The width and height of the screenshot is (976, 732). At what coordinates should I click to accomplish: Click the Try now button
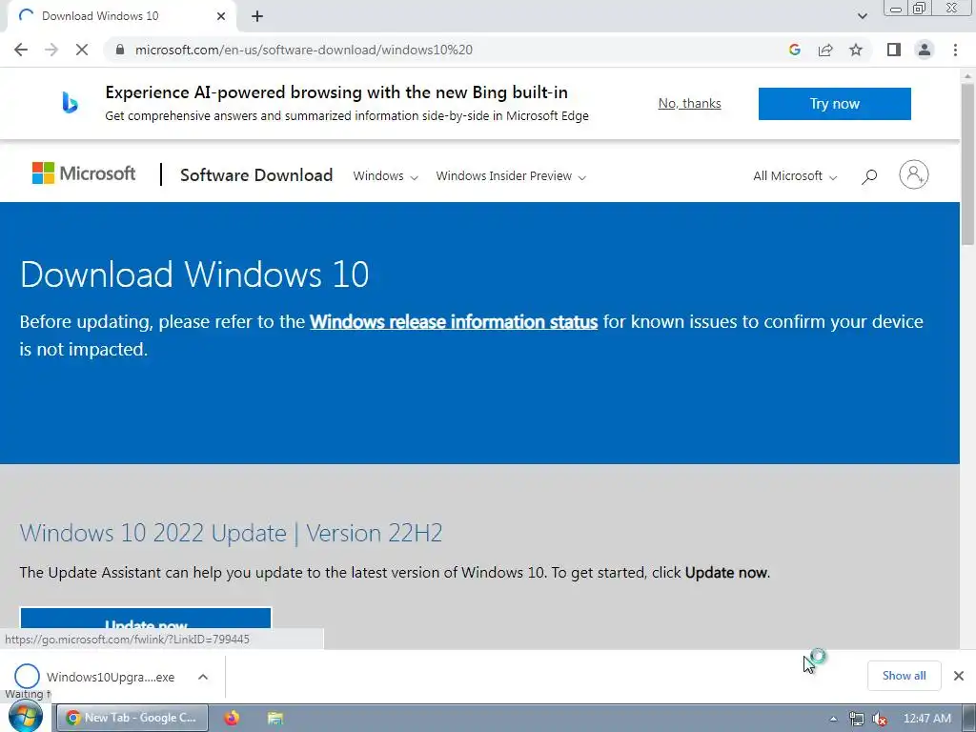pos(835,103)
